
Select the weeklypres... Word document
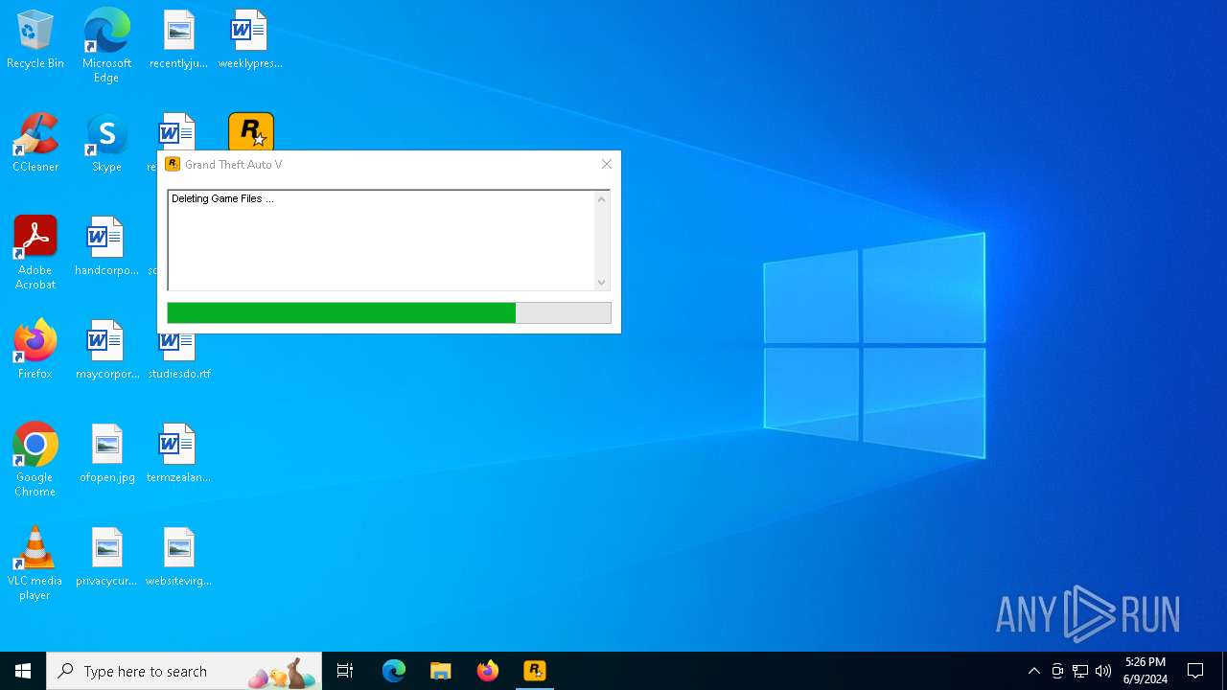point(250,40)
